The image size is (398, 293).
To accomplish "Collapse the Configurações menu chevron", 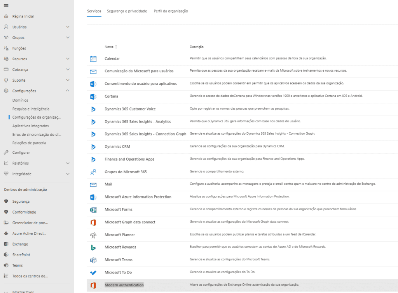I will [68, 90].
